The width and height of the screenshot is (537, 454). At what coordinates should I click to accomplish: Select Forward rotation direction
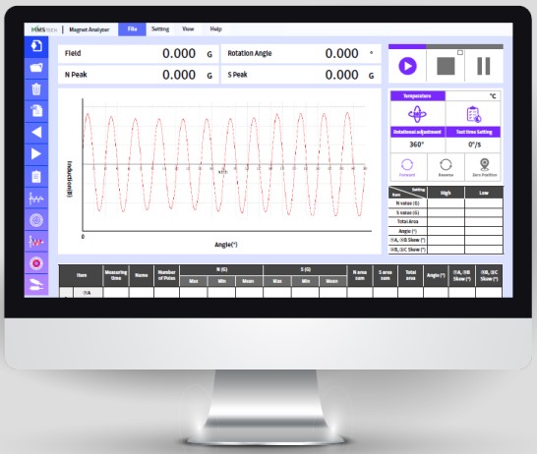[407, 167]
